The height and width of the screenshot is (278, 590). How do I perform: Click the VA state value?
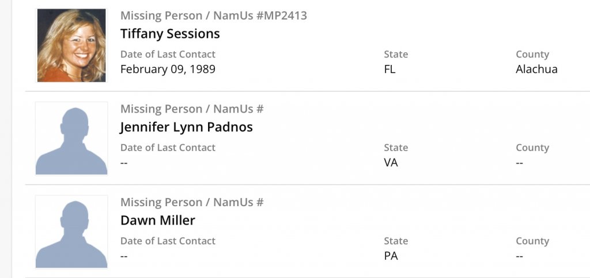pyautogui.click(x=391, y=163)
